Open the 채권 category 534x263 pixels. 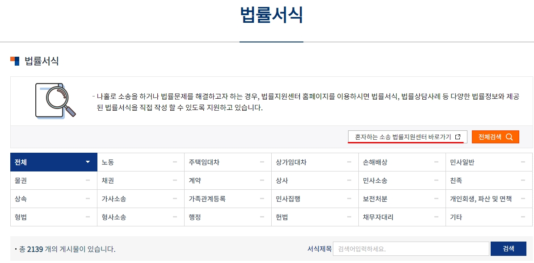tap(141, 181)
